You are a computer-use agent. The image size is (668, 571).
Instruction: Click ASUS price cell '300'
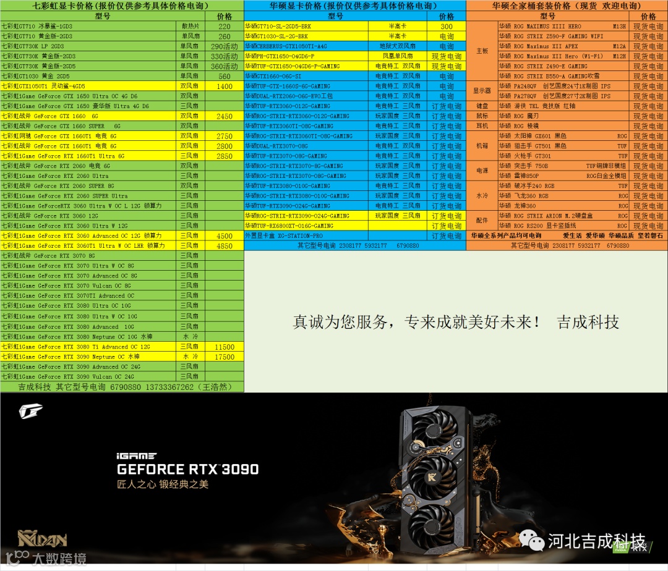pos(447,26)
